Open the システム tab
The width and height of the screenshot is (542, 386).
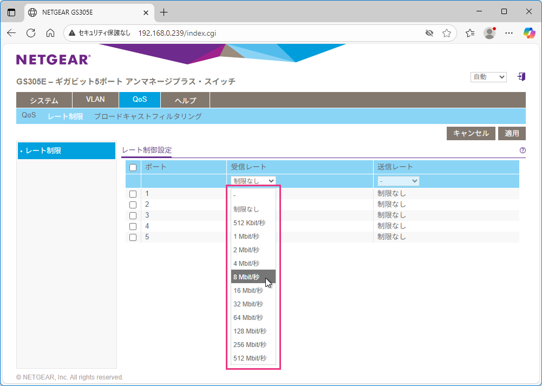[44, 100]
